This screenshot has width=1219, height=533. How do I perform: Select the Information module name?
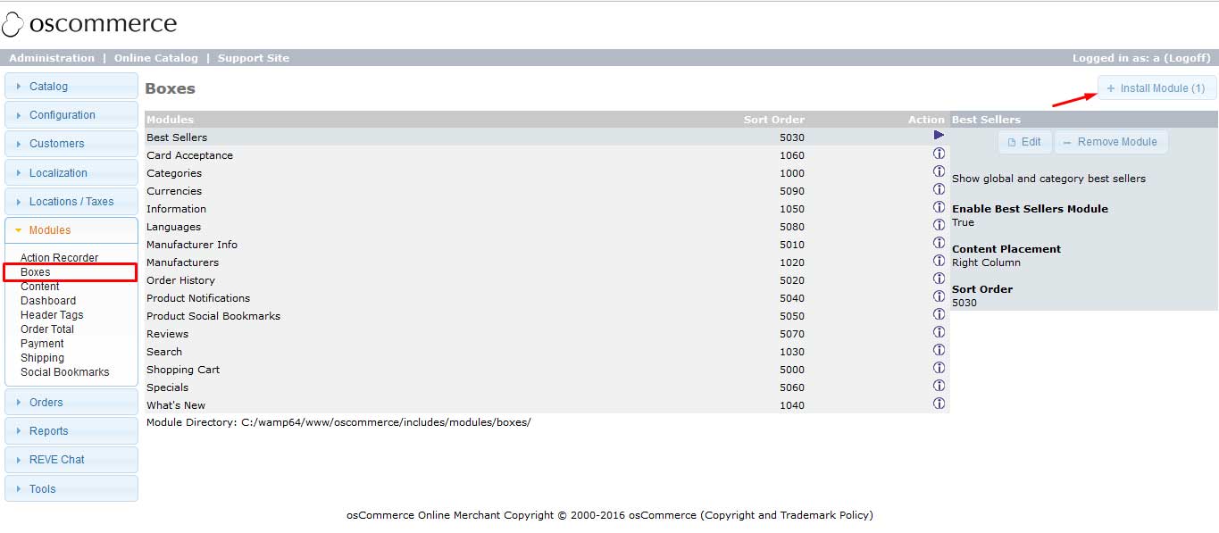(176, 209)
